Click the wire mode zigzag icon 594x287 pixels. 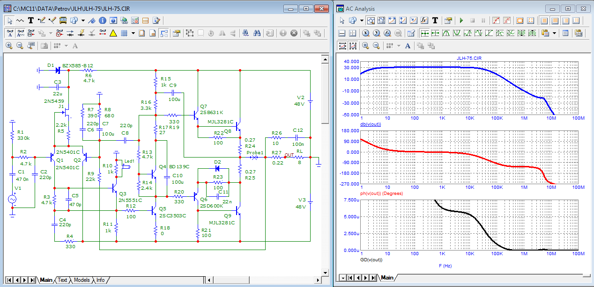click(x=20, y=21)
